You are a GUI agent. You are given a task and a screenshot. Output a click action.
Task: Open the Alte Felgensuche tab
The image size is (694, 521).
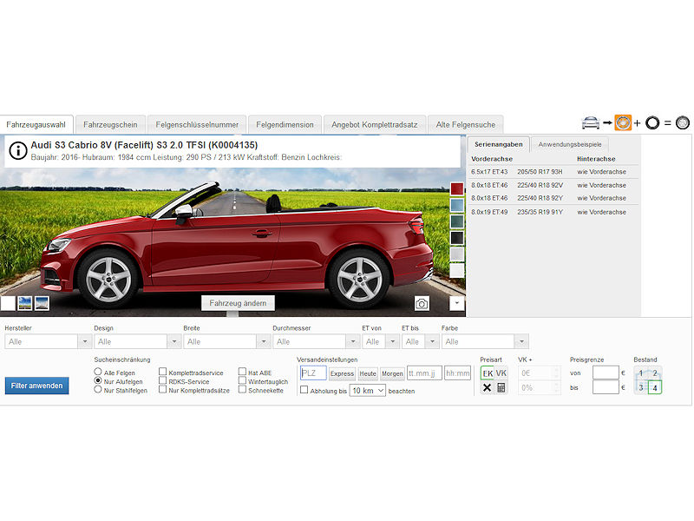pos(466,125)
